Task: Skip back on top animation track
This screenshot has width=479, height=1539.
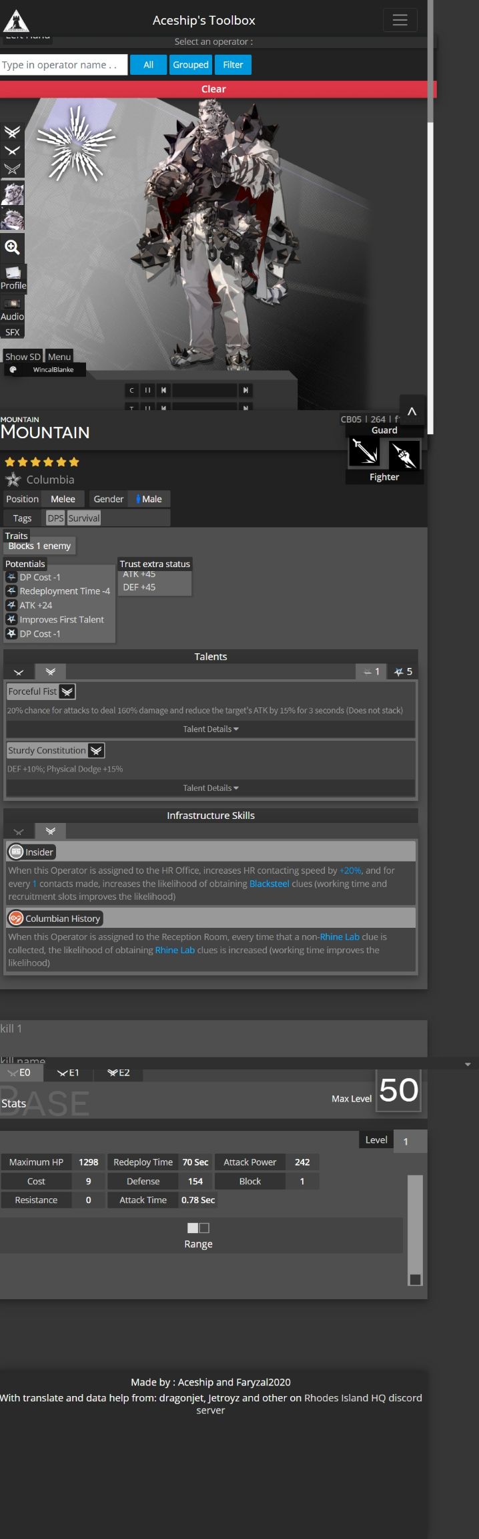Action: [x=163, y=390]
